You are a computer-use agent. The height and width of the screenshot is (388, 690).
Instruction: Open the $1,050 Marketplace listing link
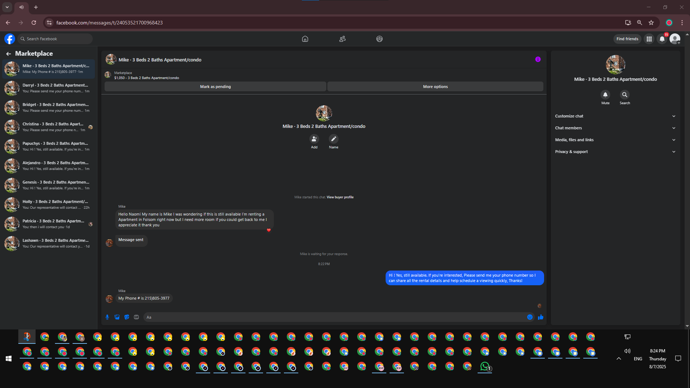click(x=147, y=78)
